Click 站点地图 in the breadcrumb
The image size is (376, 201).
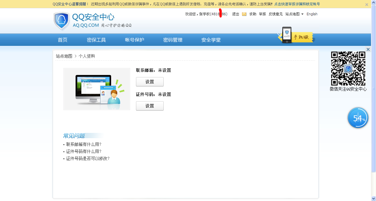coord(64,56)
